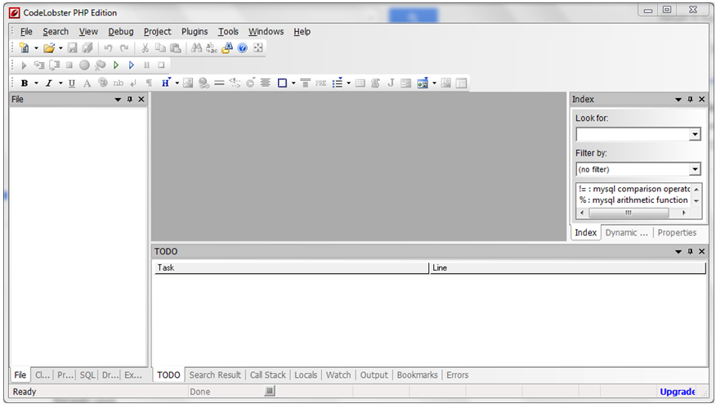Viewport: 716px width, 404px height.
Task: Paste from clipboard toolbar icon
Action: tap(176, 48)
